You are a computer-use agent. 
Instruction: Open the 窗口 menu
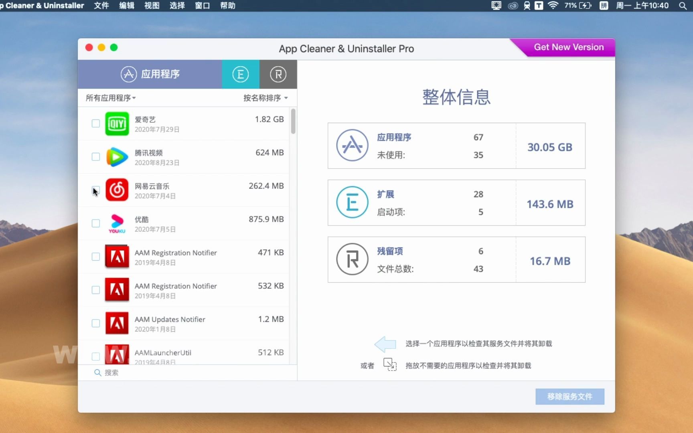pos(203,6)
